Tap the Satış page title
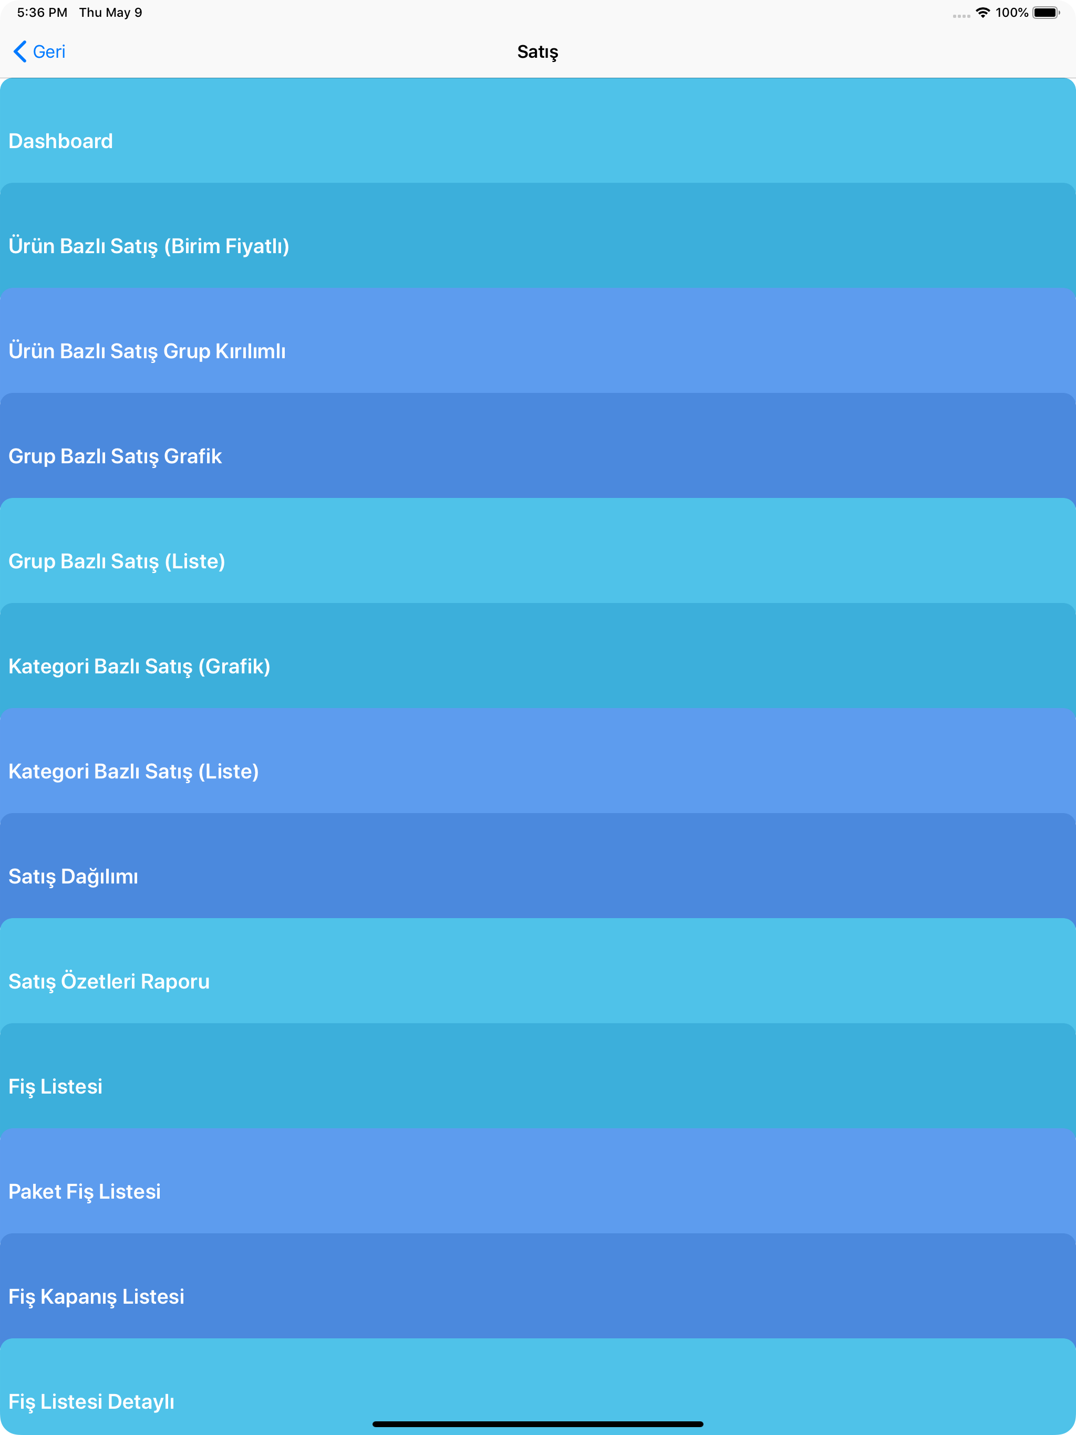The width and height of the screenshot is (1076, 1435). coord(538,52)
